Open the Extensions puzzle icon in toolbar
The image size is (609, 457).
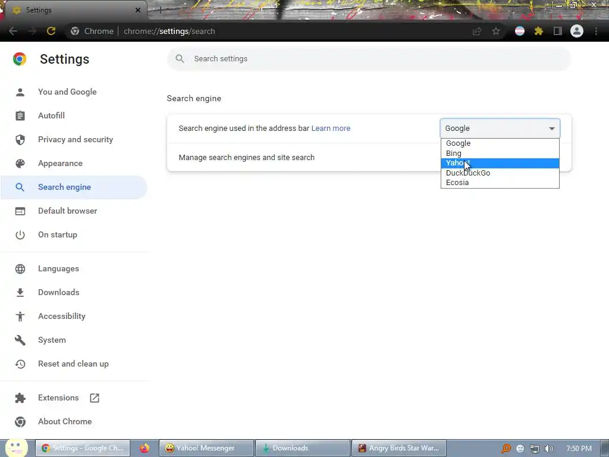[539, 31]
